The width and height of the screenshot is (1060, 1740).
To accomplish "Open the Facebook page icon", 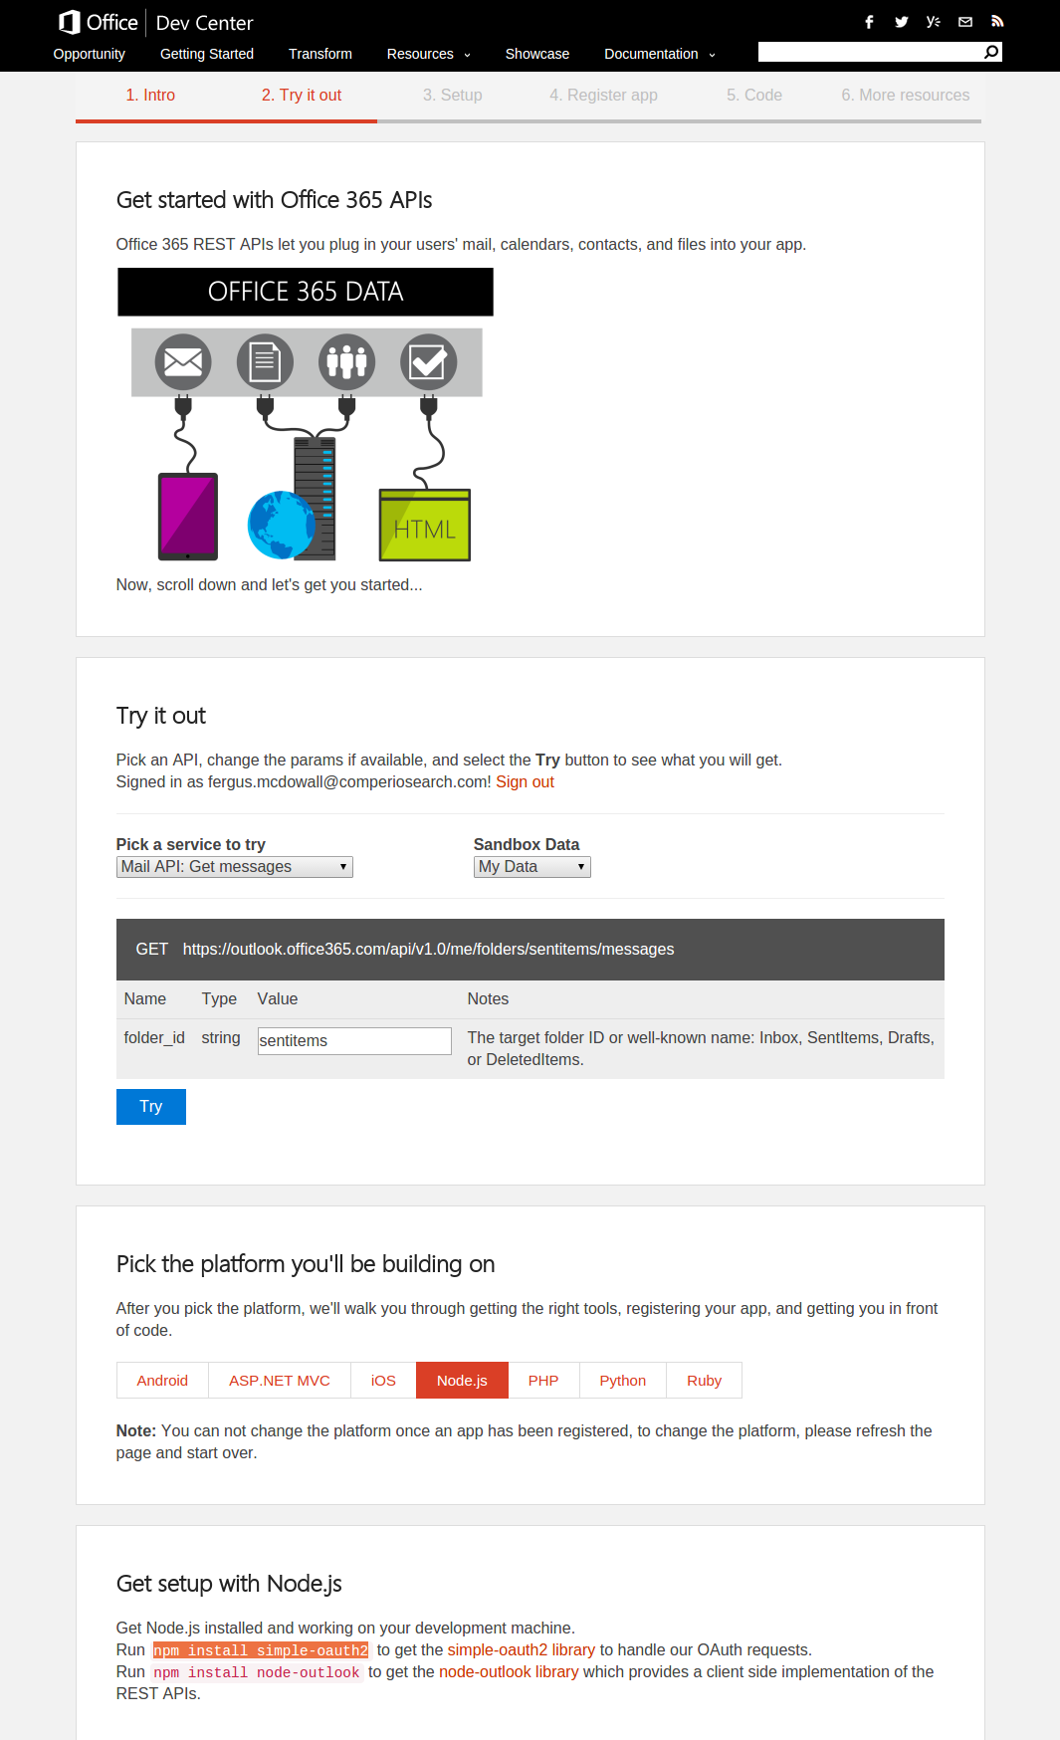I will [x=869, y=21].
